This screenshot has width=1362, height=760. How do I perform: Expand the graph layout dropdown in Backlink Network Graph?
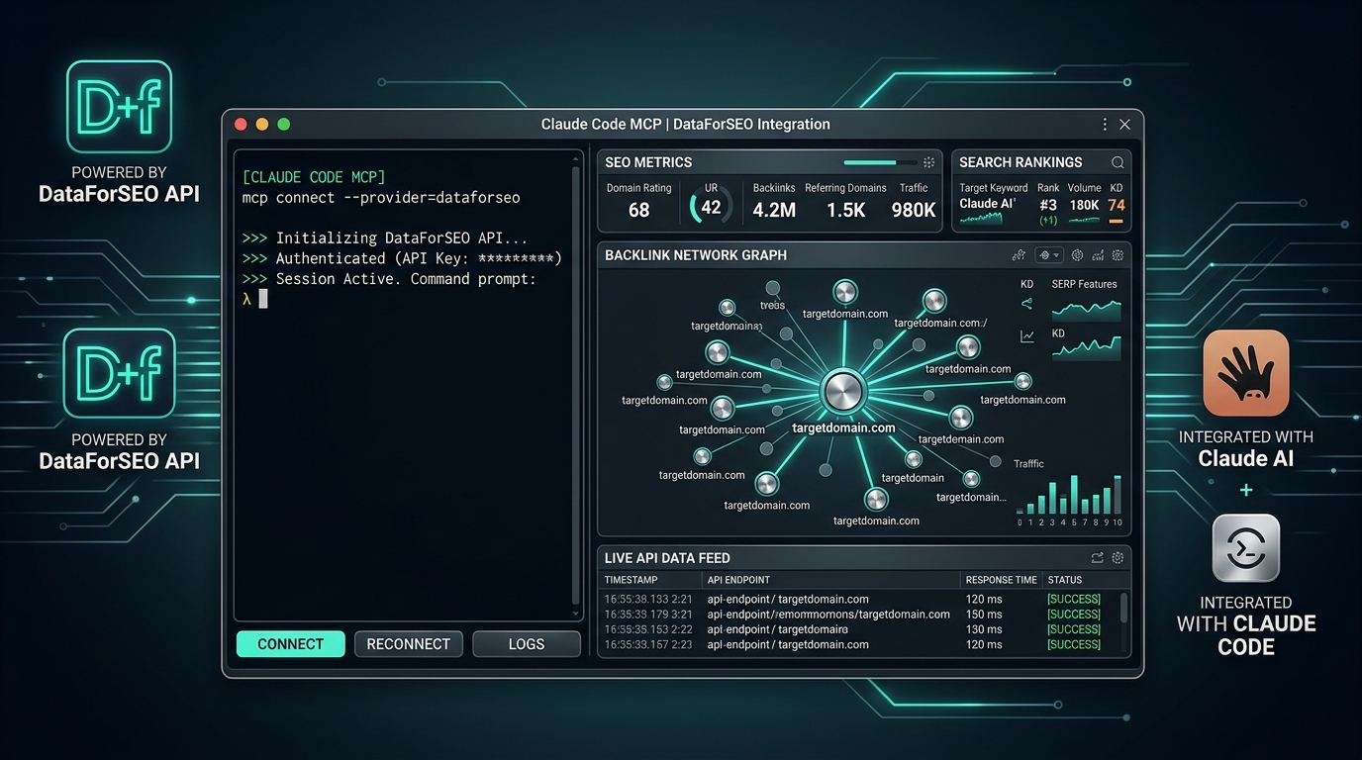tap(1049, 255)
